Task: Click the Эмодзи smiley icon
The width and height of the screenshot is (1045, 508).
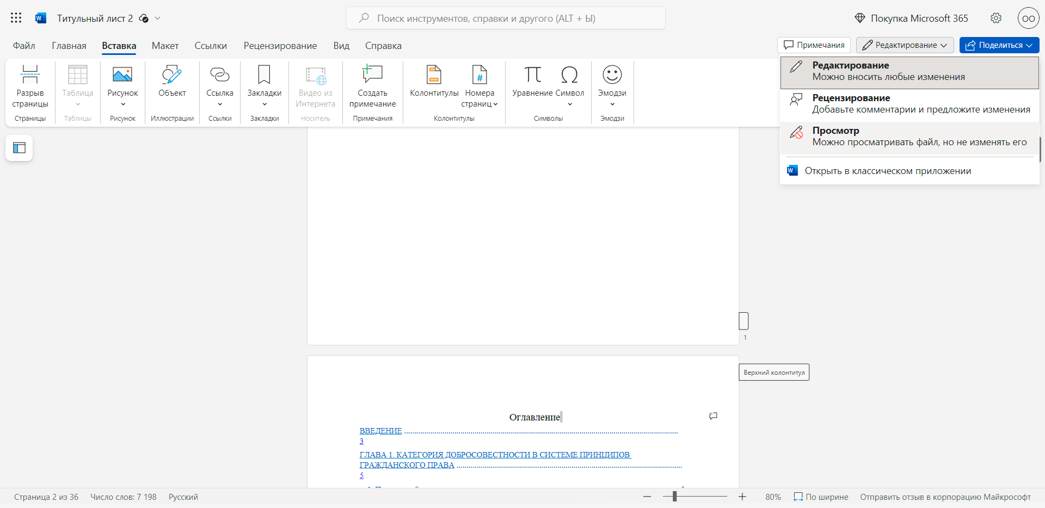Action: tap(612, 75)
